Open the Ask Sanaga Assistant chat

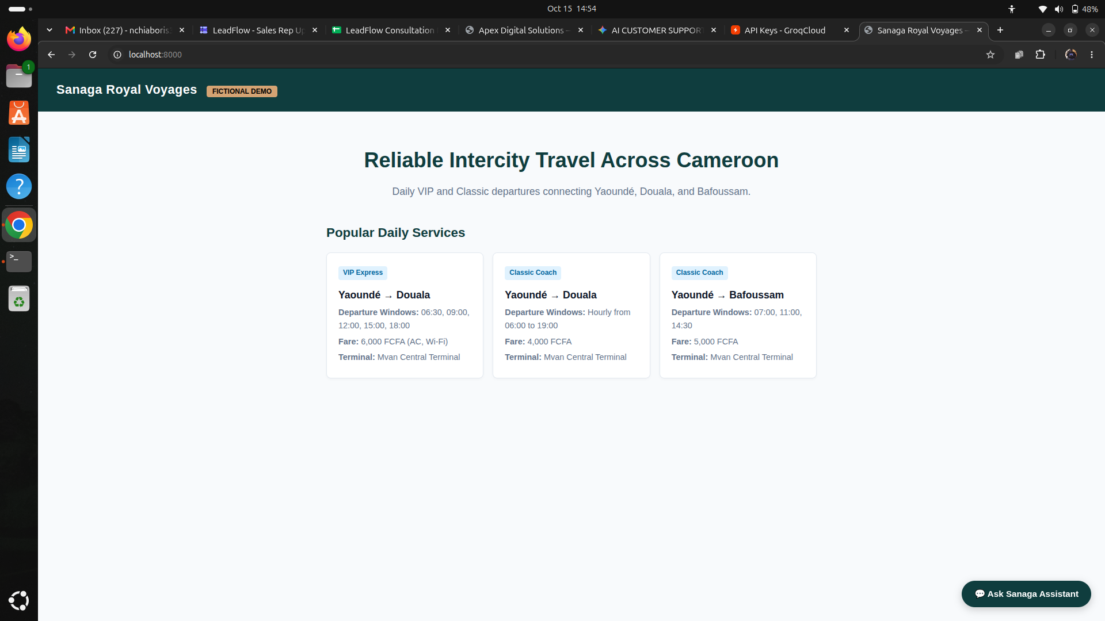pos(1026,594)
